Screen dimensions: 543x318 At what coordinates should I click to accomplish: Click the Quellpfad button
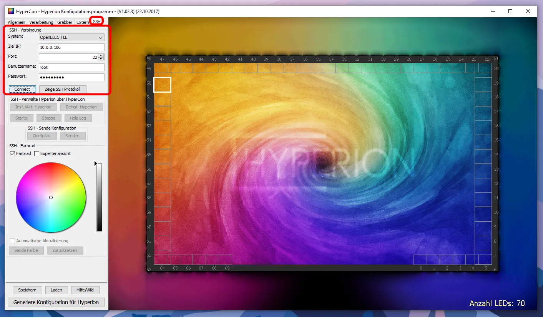click(x=42, y=136)
